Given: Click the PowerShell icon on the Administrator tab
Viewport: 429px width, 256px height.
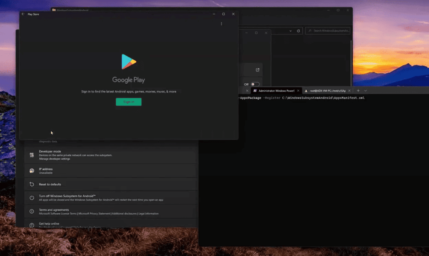Looking at the screenshot, I should point(255,91).
